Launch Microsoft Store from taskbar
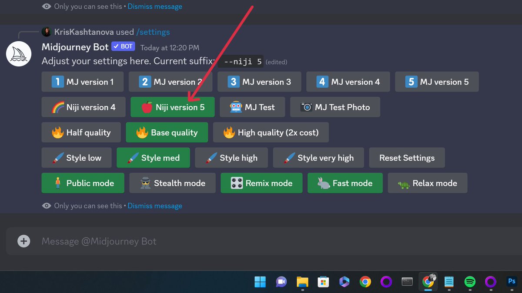522x293 pixels. (x=323, y=282)
